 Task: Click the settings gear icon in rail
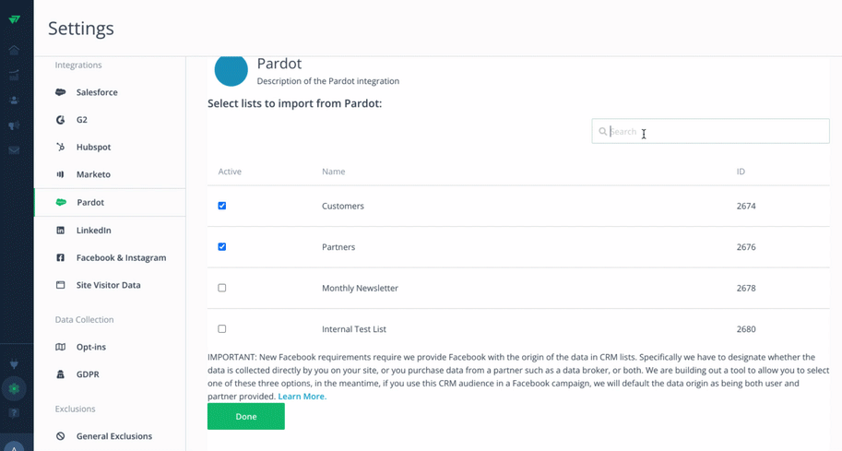tap(14, 388)
